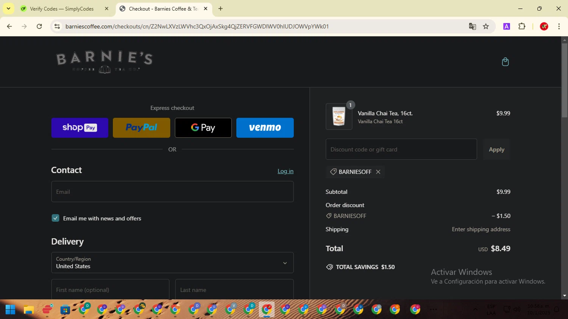Screen dimensions: 568x319
Task: Open File Explorer from taskbar
Action: click(29, 310)
